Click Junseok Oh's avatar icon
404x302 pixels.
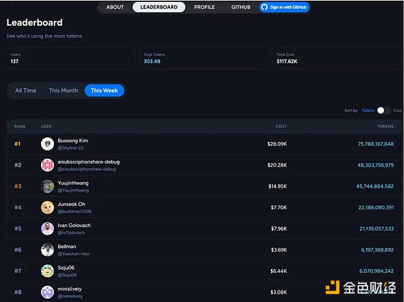point(47,208)
